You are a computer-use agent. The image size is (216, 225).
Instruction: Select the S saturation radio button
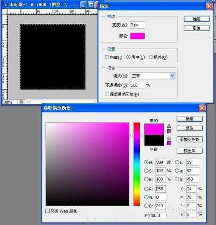pyautogui.click(x=146, y=171)
